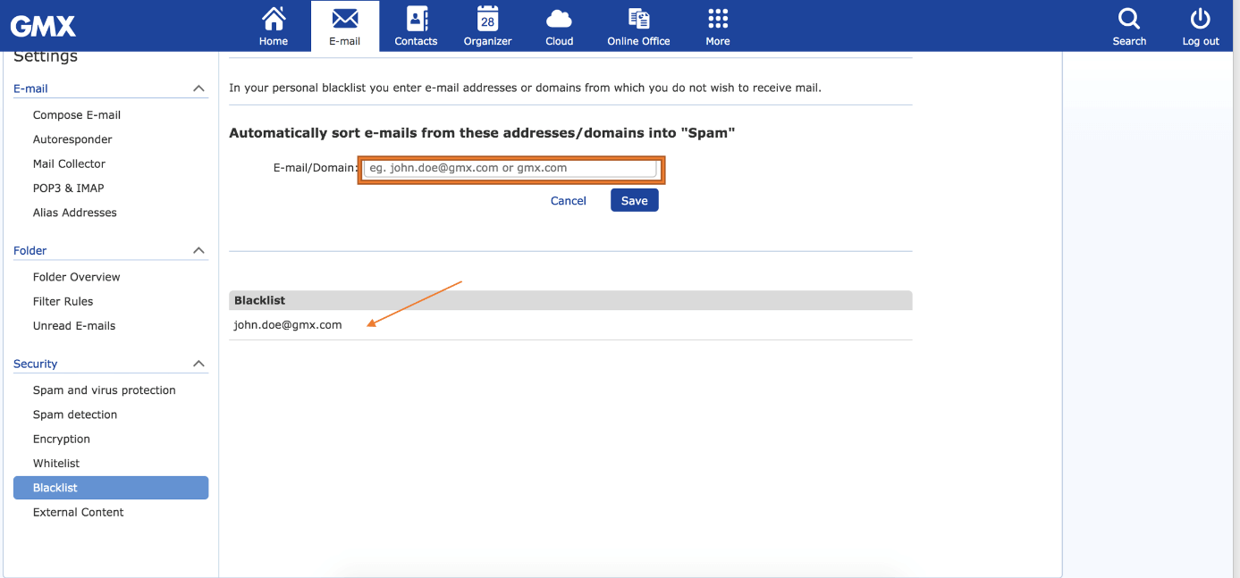Collapse the Folder settings section
The image size is (1240, 578).
(x=198, y=250)
